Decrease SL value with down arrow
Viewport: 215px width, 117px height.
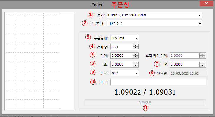click(136, 66)
